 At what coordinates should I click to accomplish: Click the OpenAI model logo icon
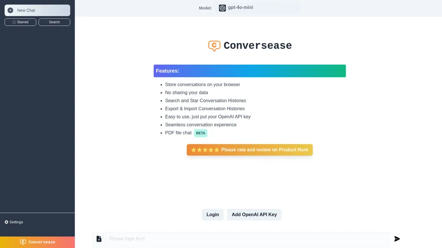[x=222, y=8]
